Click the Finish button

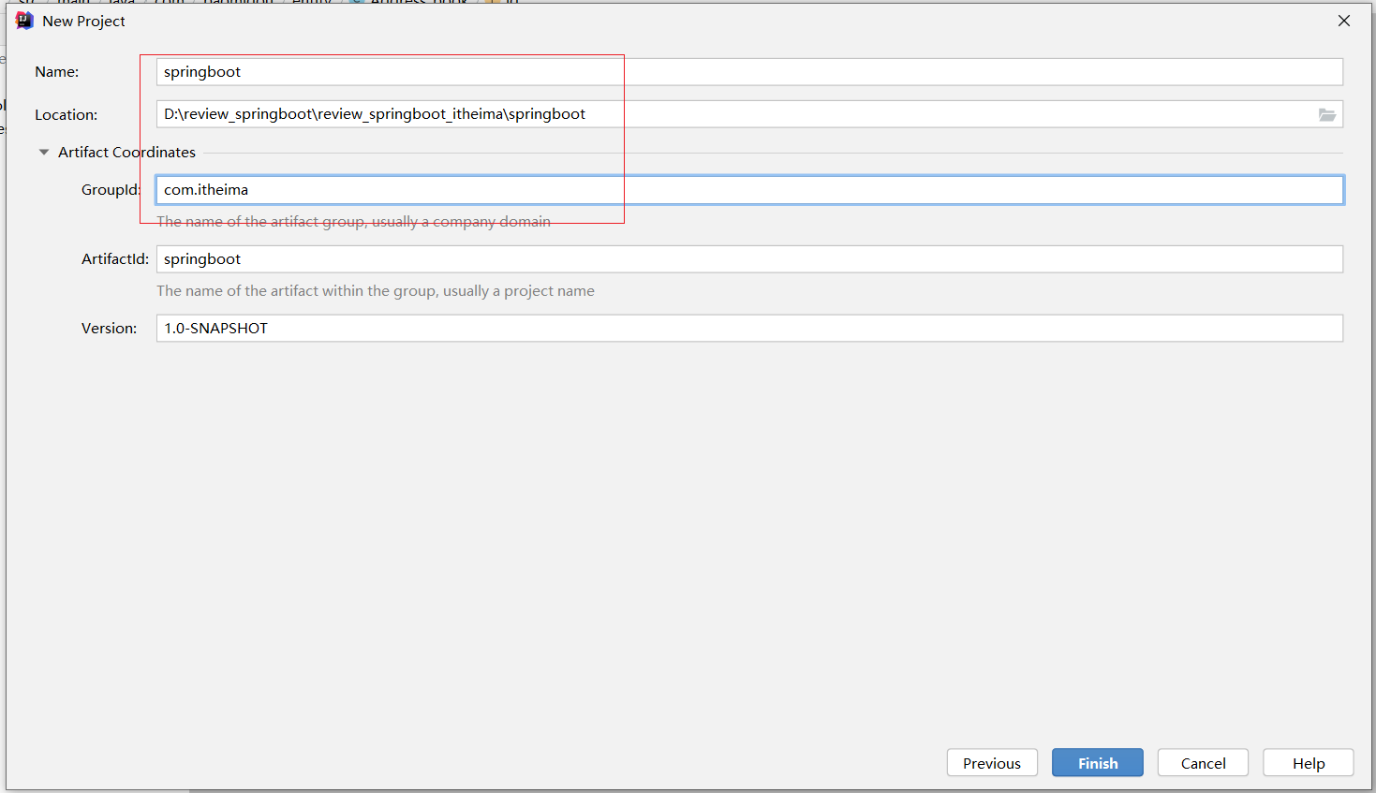point(1097,763)
